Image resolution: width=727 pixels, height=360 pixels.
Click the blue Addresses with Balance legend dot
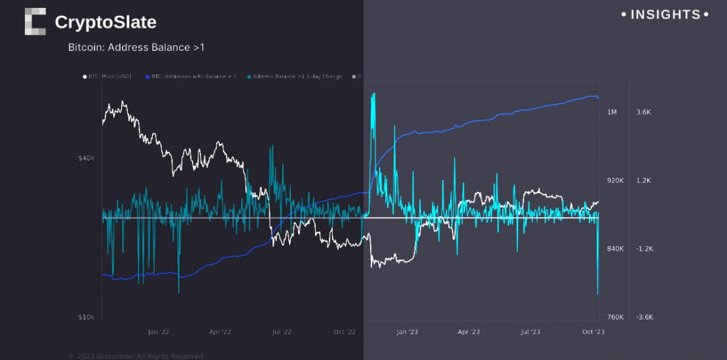coord(148,77)
